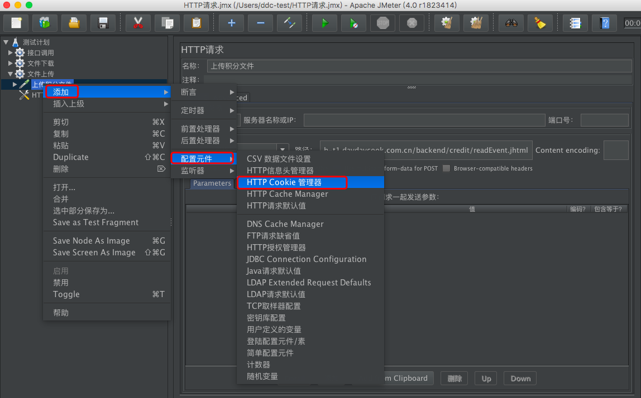Select CSV 数据文件设置 menu item
Viewport: 641px width, 398px height.
coord(310,159)
